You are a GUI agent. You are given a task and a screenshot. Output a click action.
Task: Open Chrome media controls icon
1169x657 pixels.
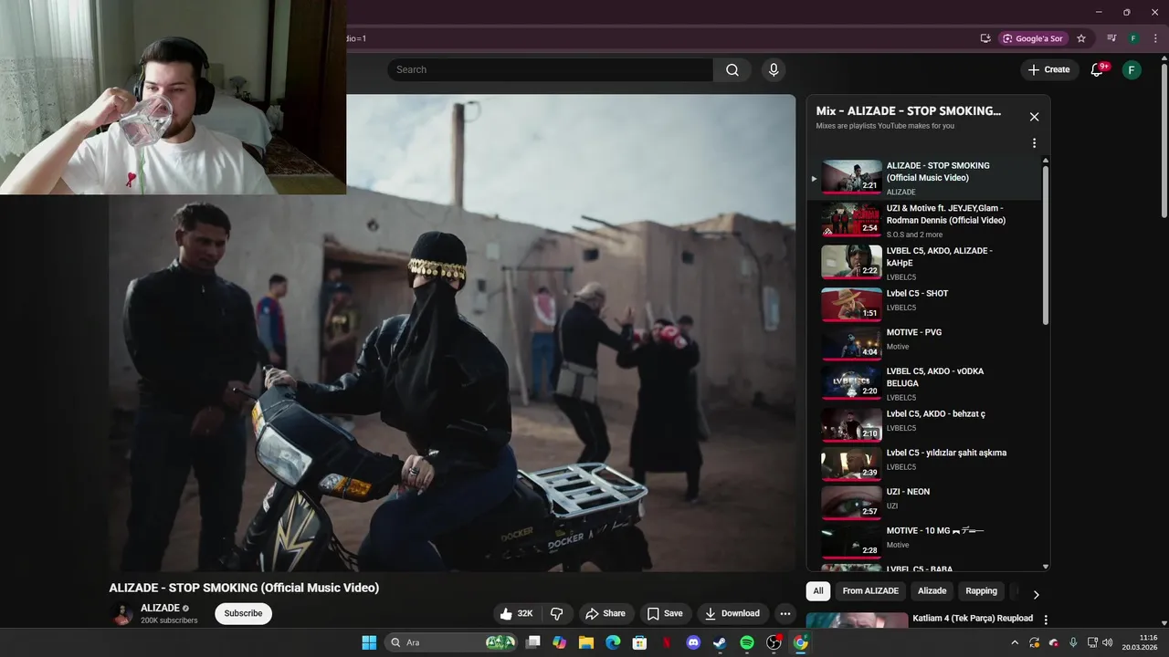(x=1111, y=38)
